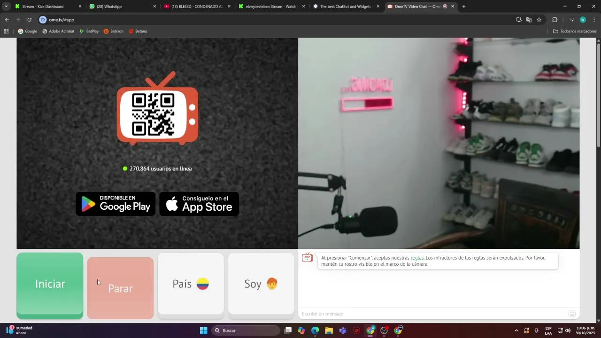Click the Parar button

click(120, 288)
